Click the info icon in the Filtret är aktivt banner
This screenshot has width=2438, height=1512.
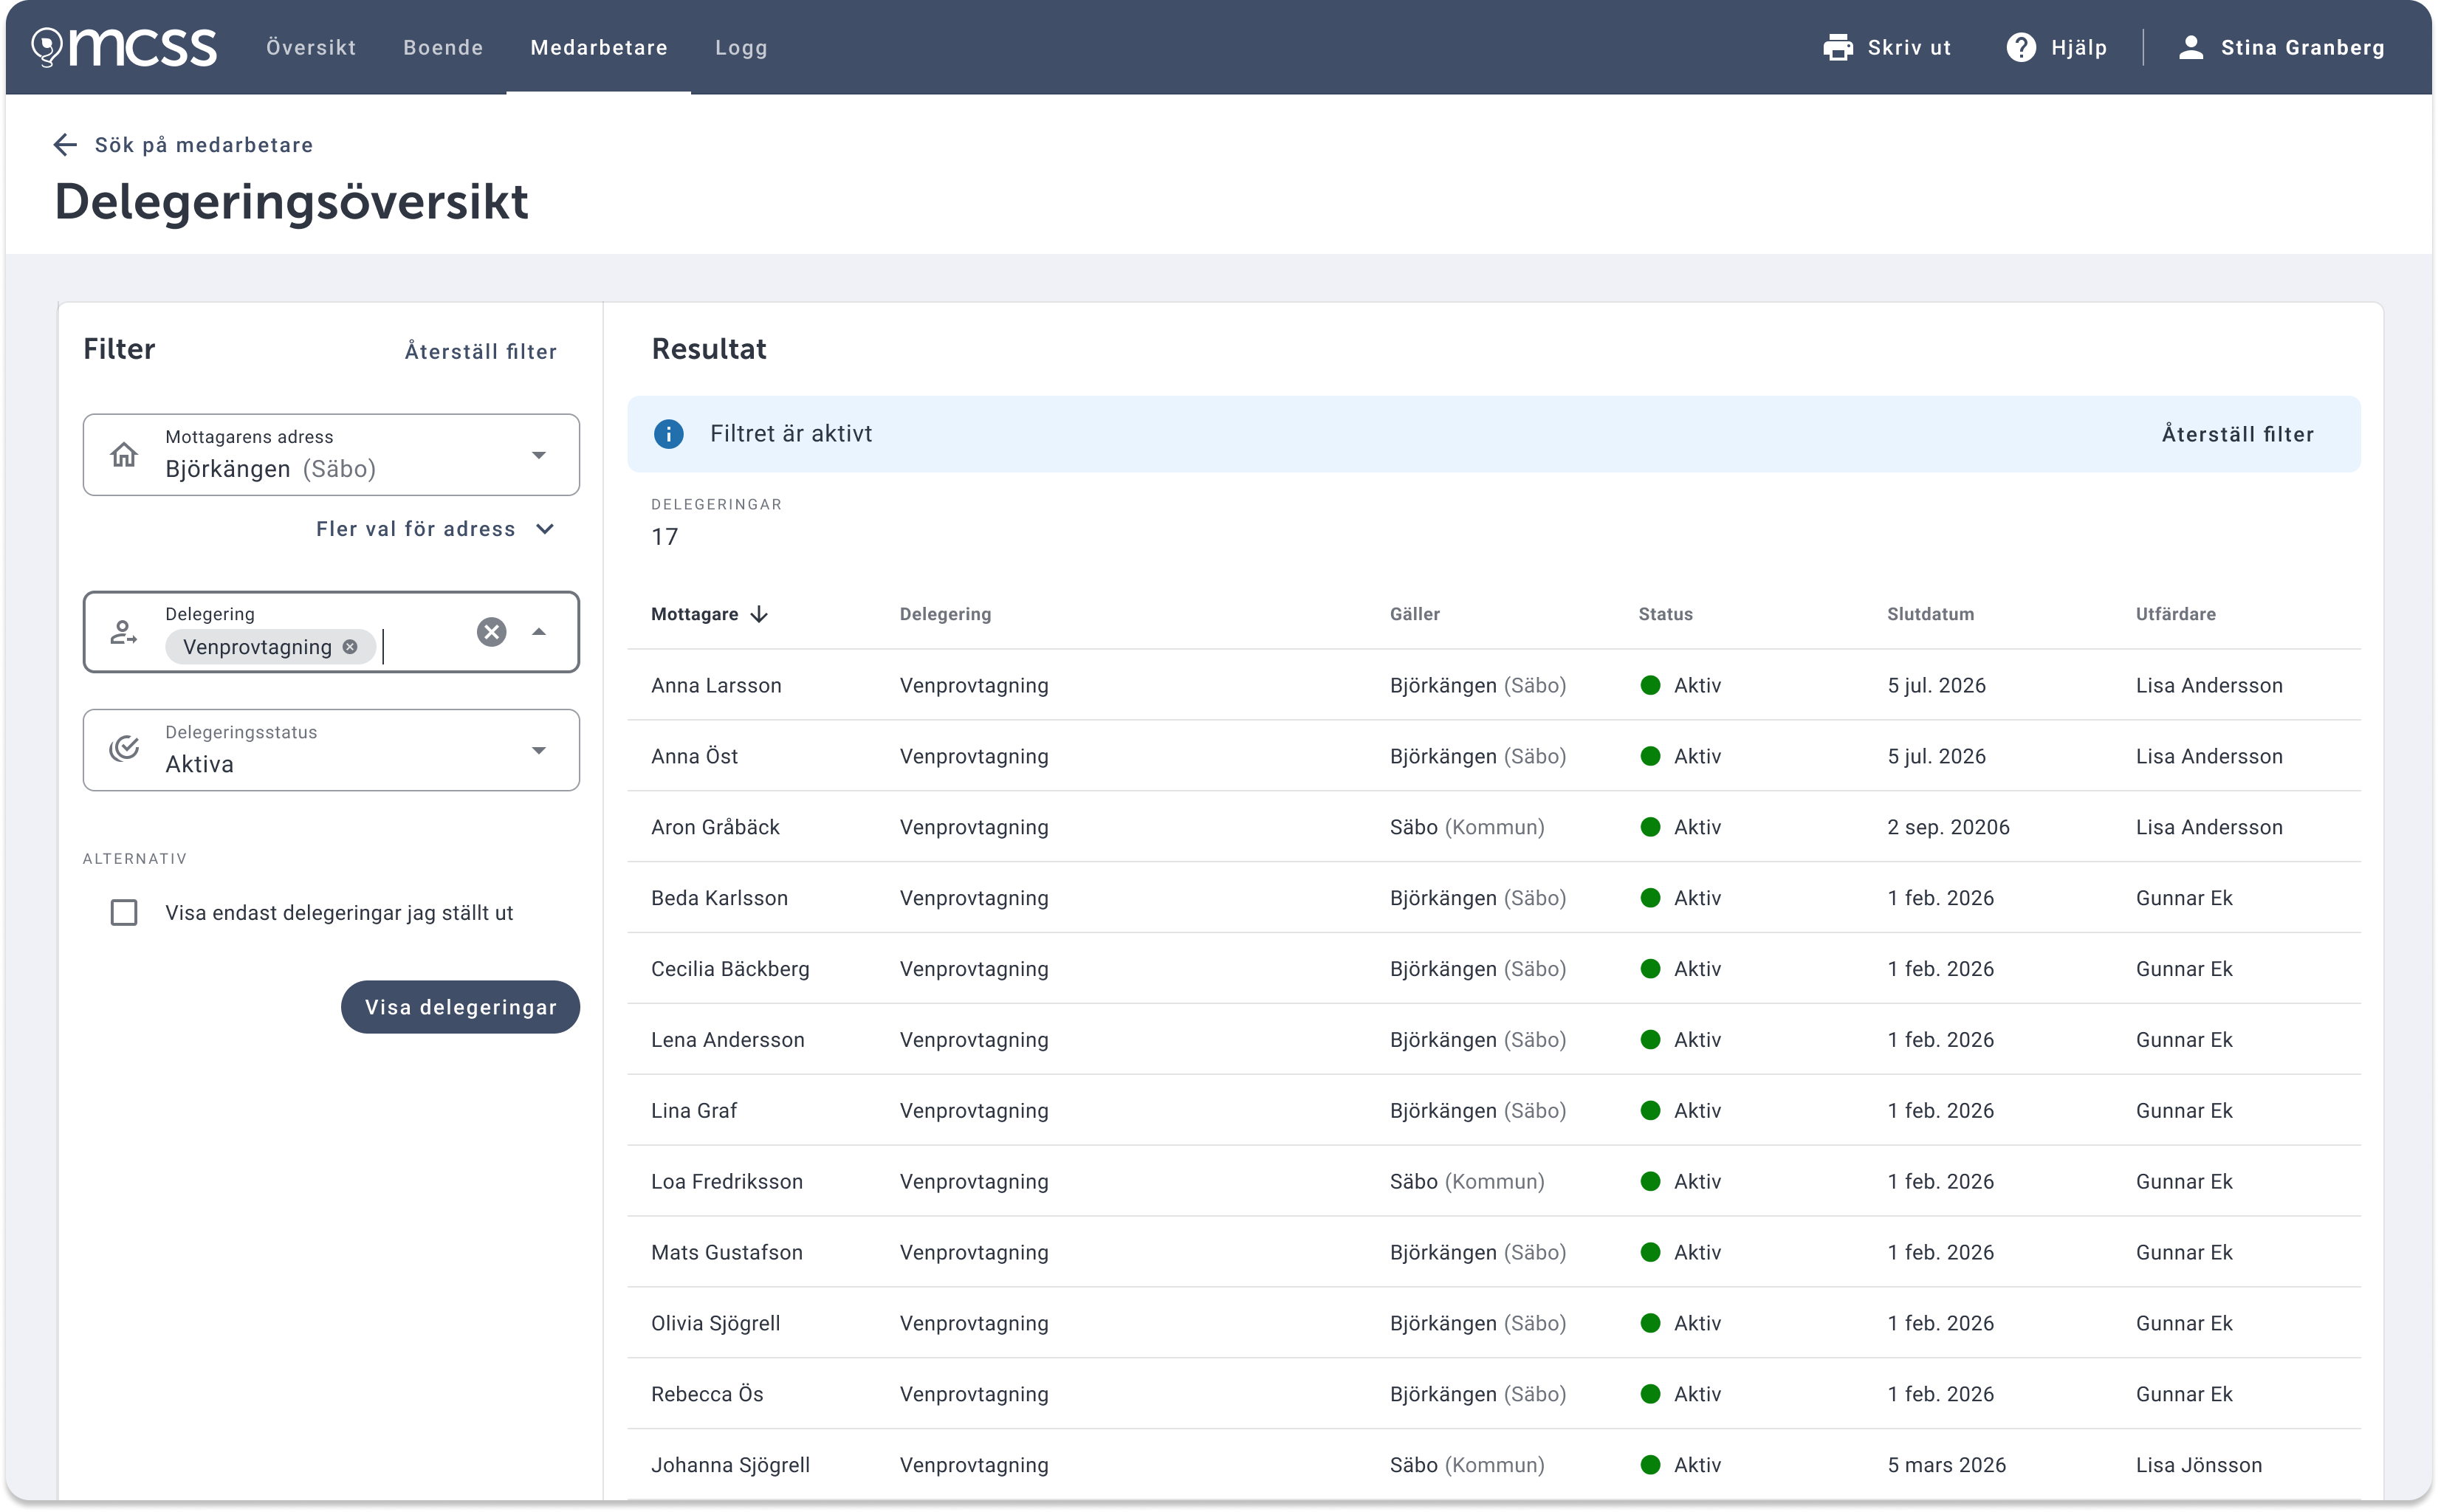[x=668, y=434]
